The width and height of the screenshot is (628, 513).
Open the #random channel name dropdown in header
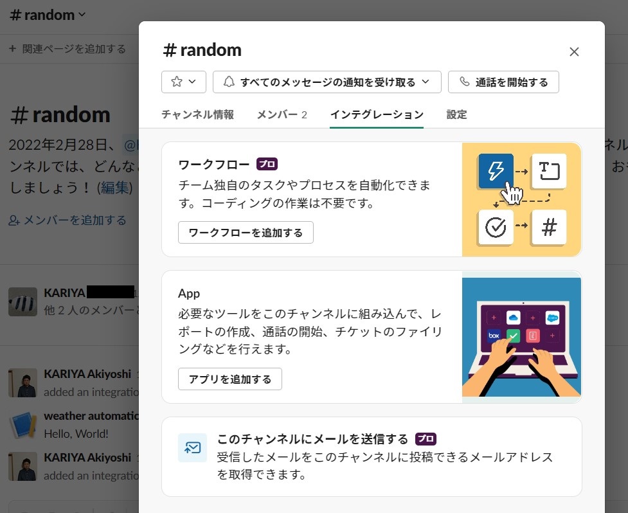point(48,15)
